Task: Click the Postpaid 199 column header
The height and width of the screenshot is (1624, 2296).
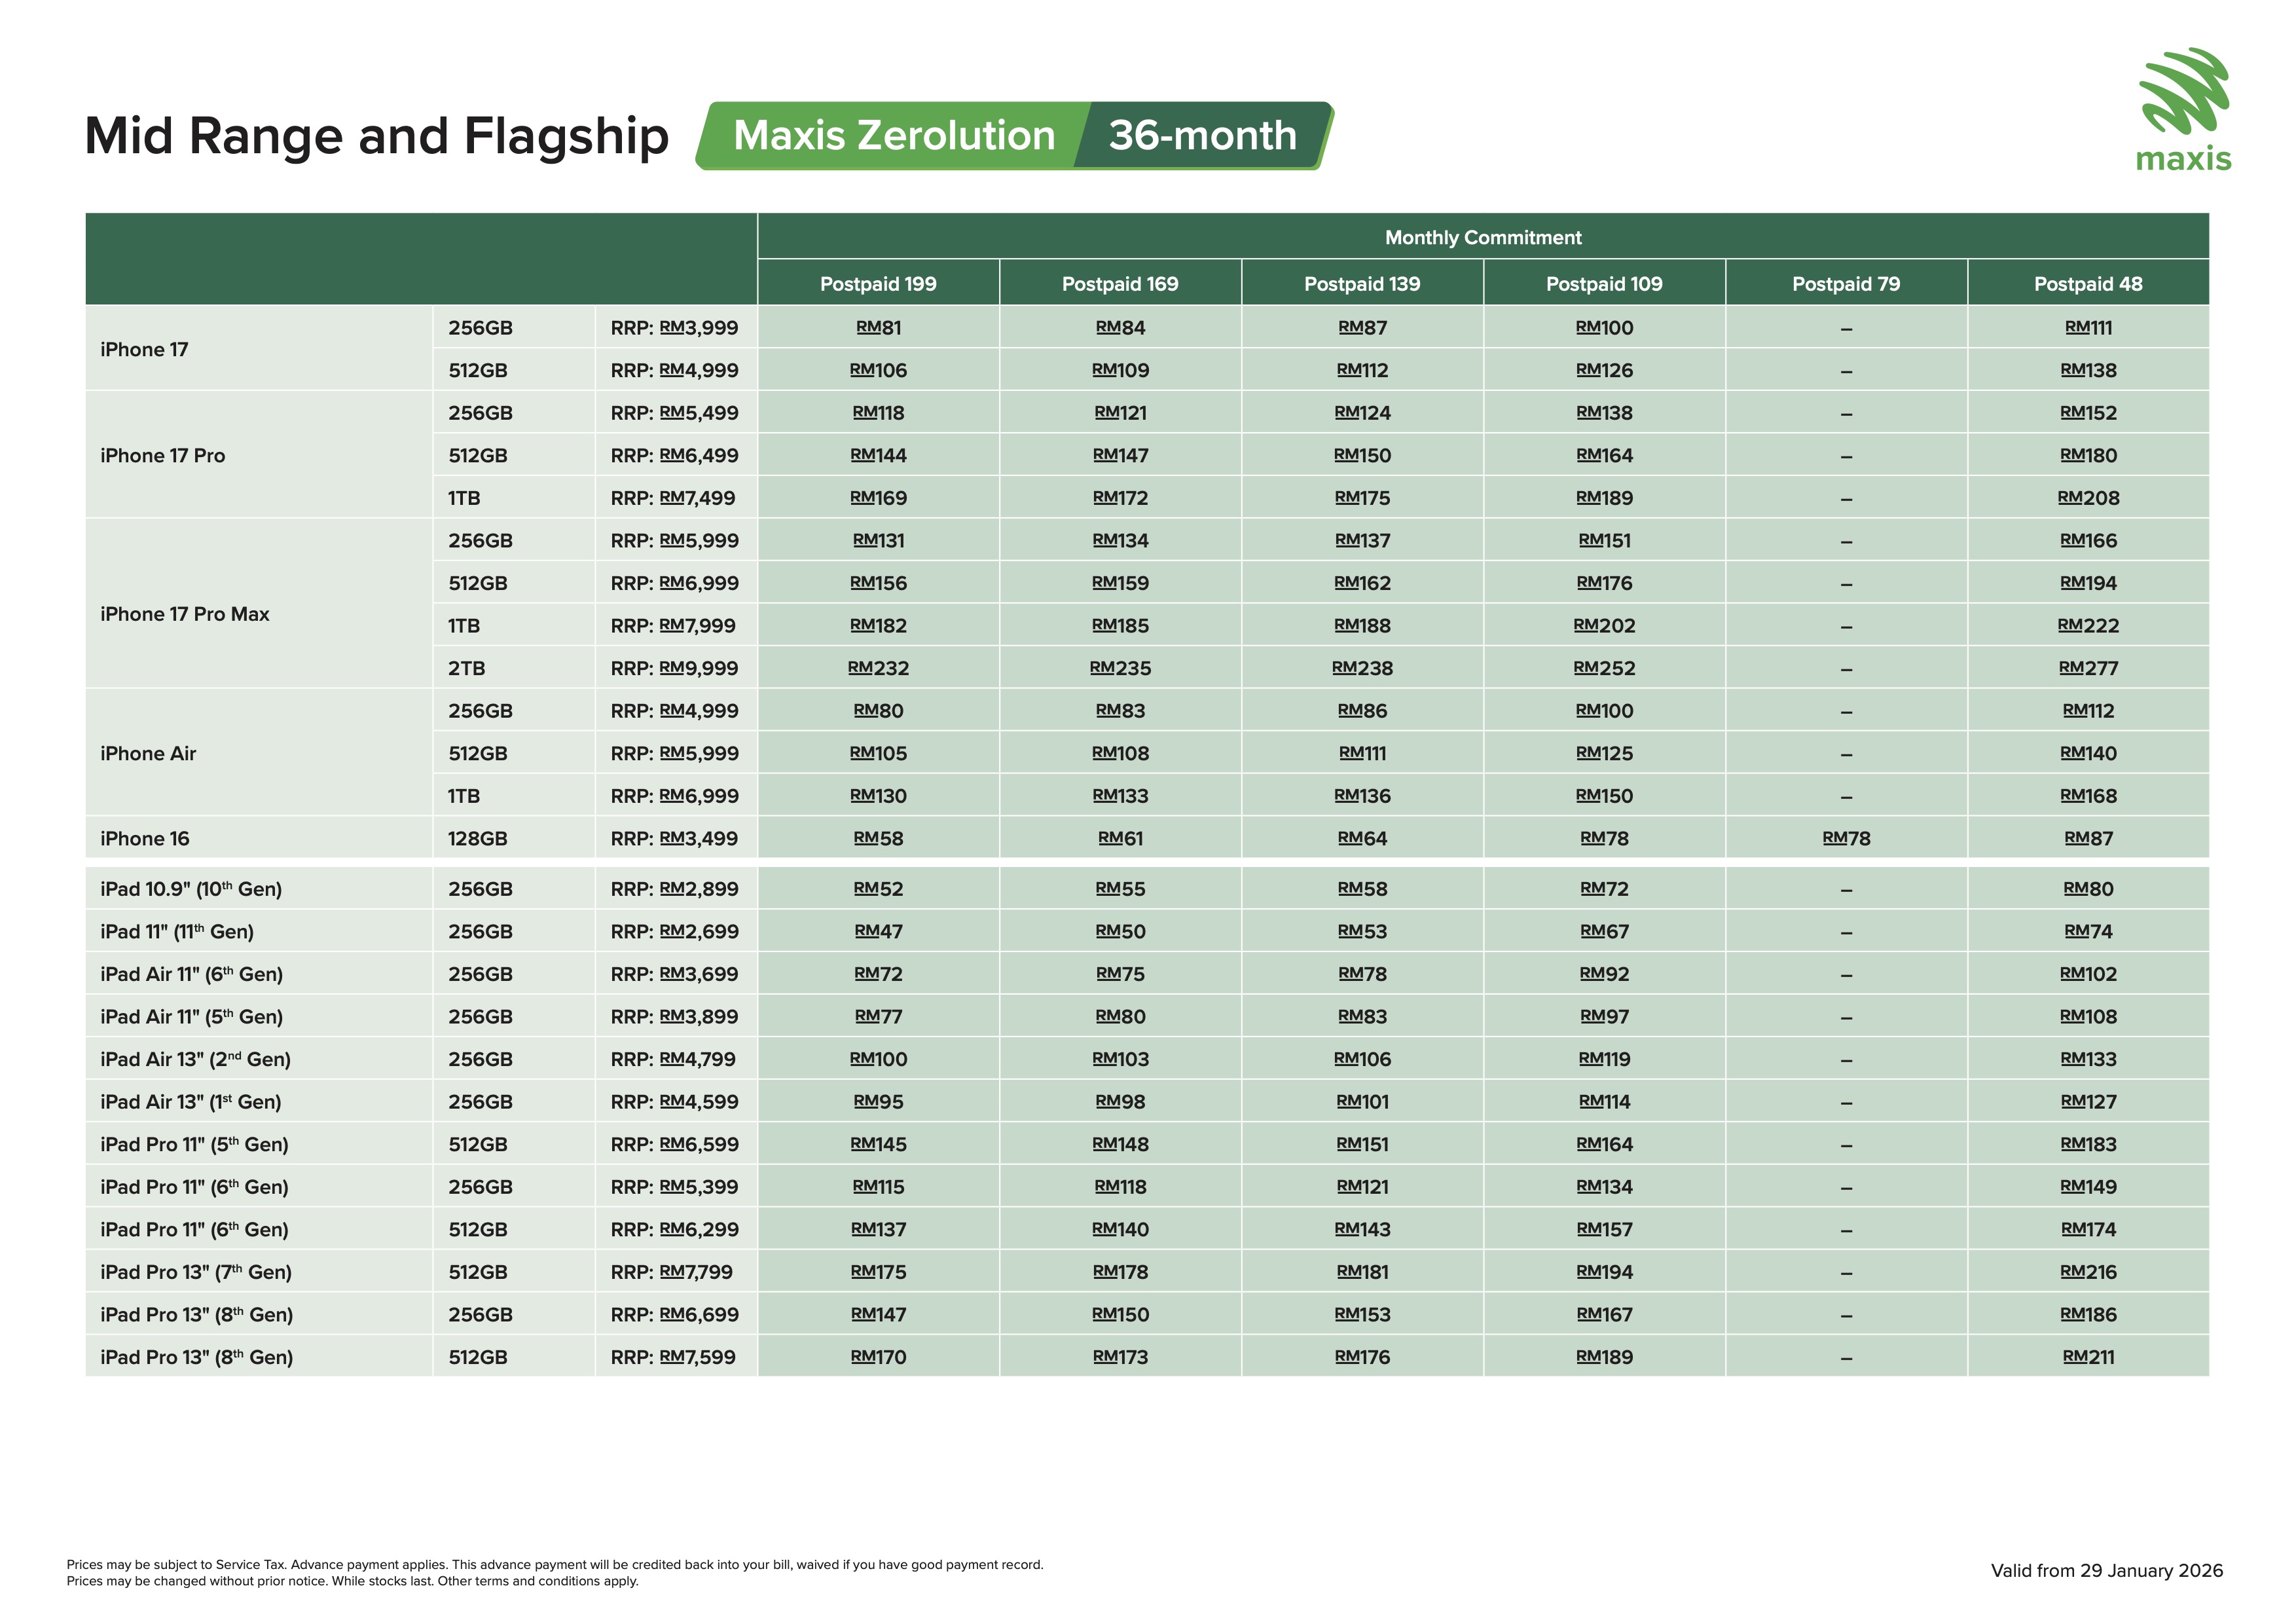Action: [x=878, y=284]
